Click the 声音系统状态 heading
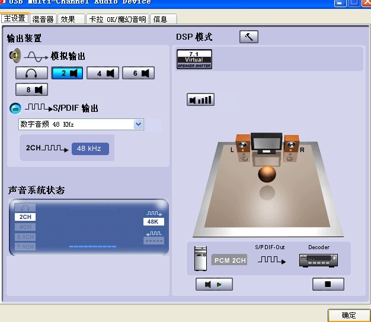This screenshot has height=322, width=371. point(36,190)
